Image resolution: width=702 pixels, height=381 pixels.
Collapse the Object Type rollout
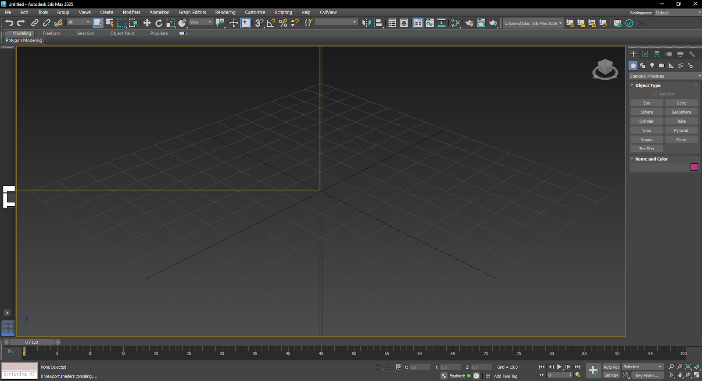point(648,85)
